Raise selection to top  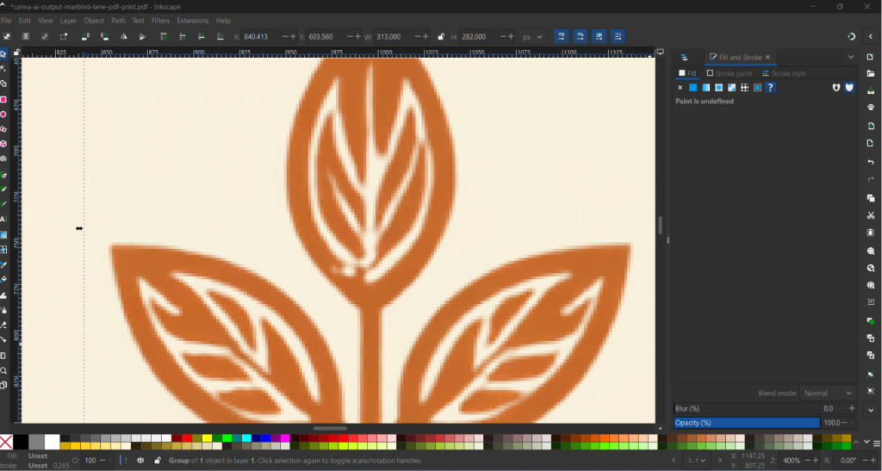(163, 36)
